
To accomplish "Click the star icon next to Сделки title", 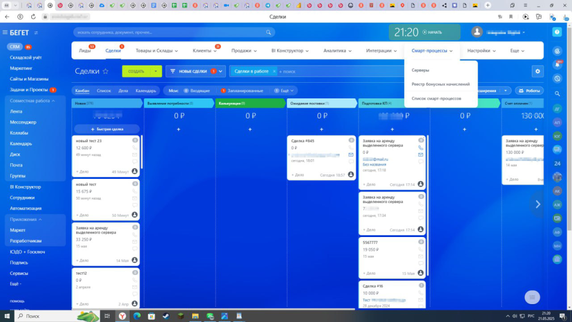I will point(106,72).
